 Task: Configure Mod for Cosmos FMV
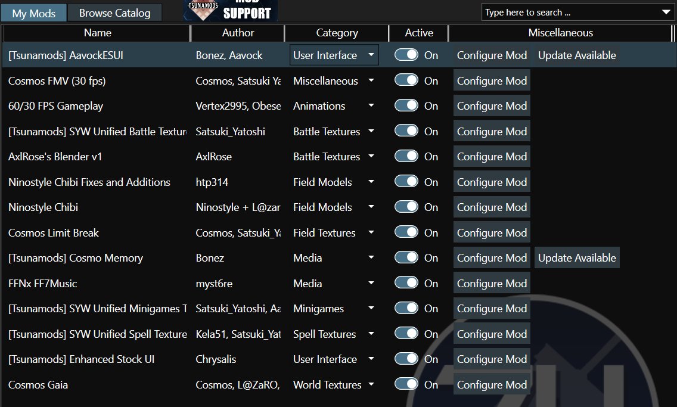point(492,80)
